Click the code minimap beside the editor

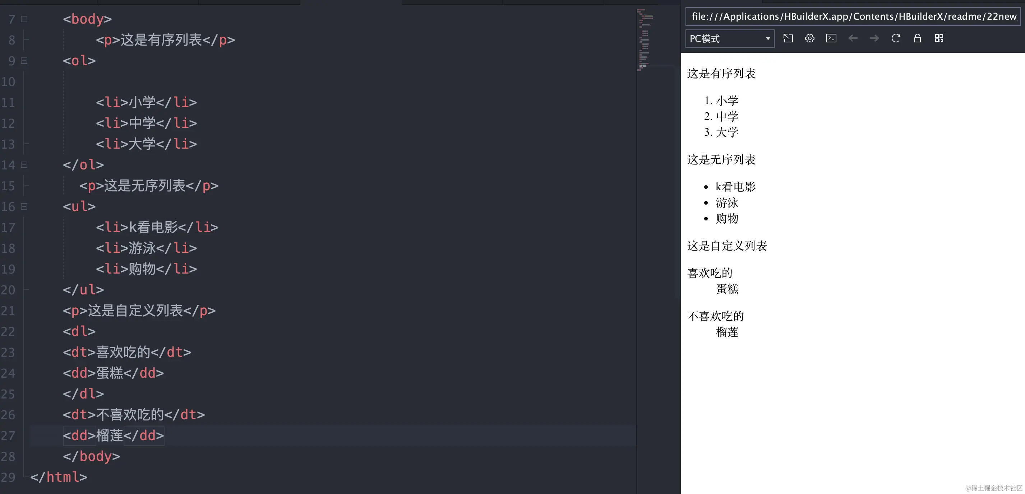pyautogui.click(x=645, y=40)
